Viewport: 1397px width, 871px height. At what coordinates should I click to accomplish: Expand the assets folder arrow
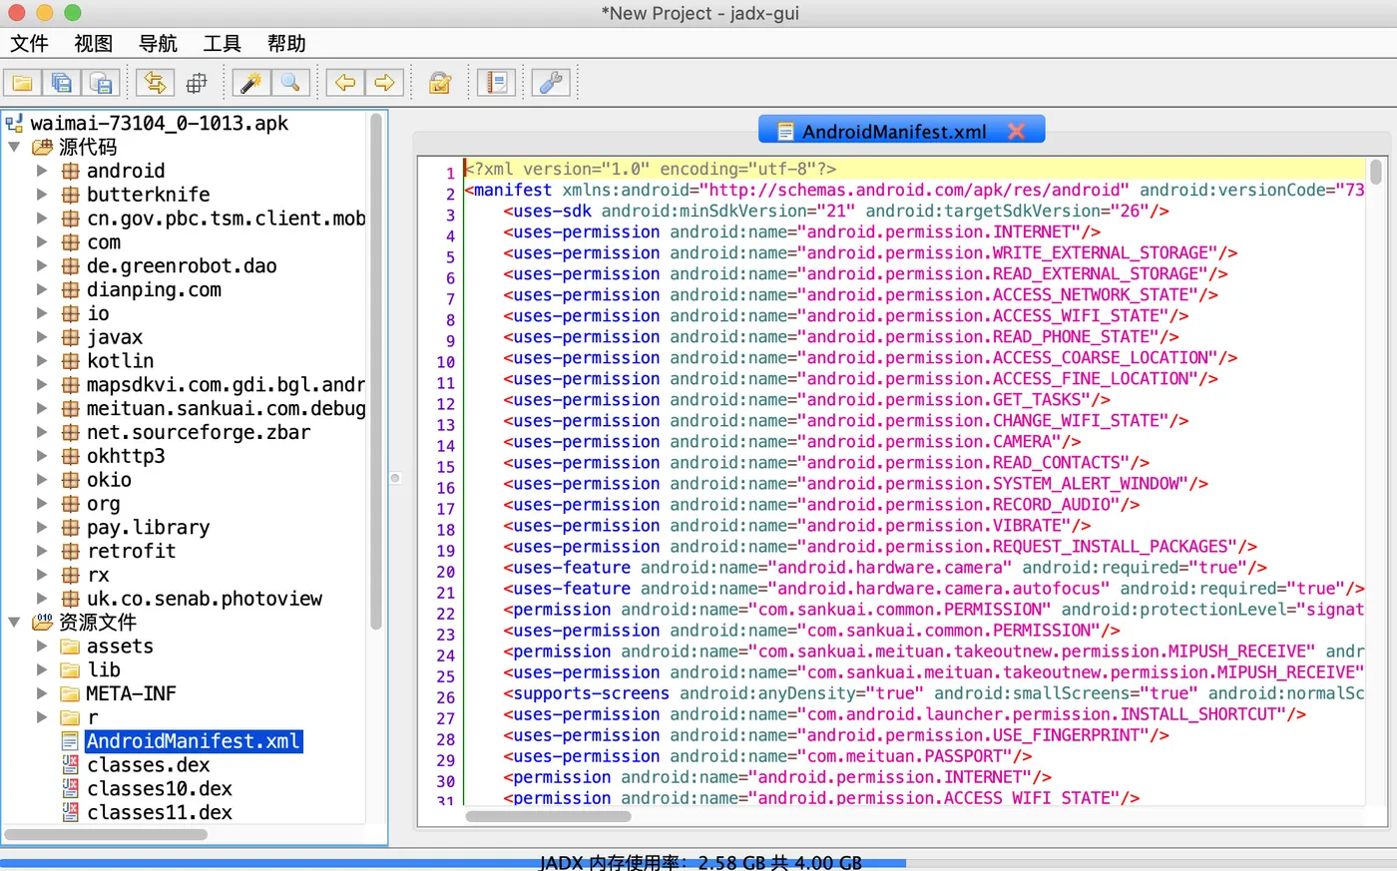pos(42,646)
